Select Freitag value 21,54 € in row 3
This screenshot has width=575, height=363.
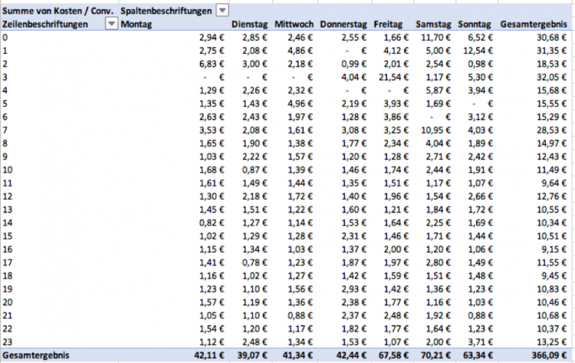pos(393,77)
